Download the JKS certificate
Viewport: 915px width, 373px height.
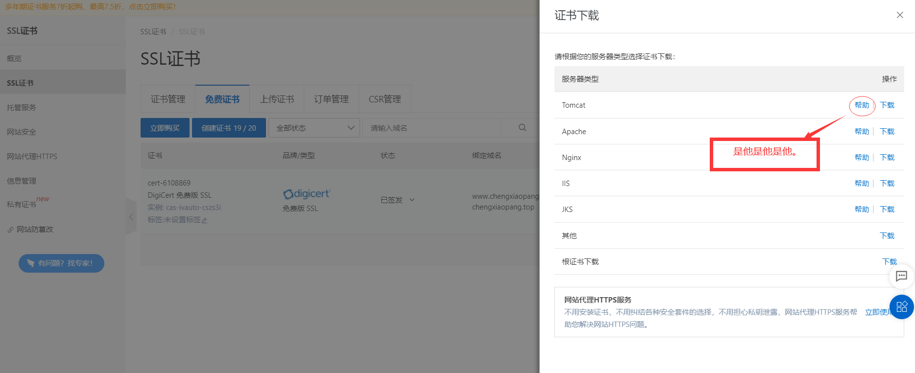coord(887,210)
